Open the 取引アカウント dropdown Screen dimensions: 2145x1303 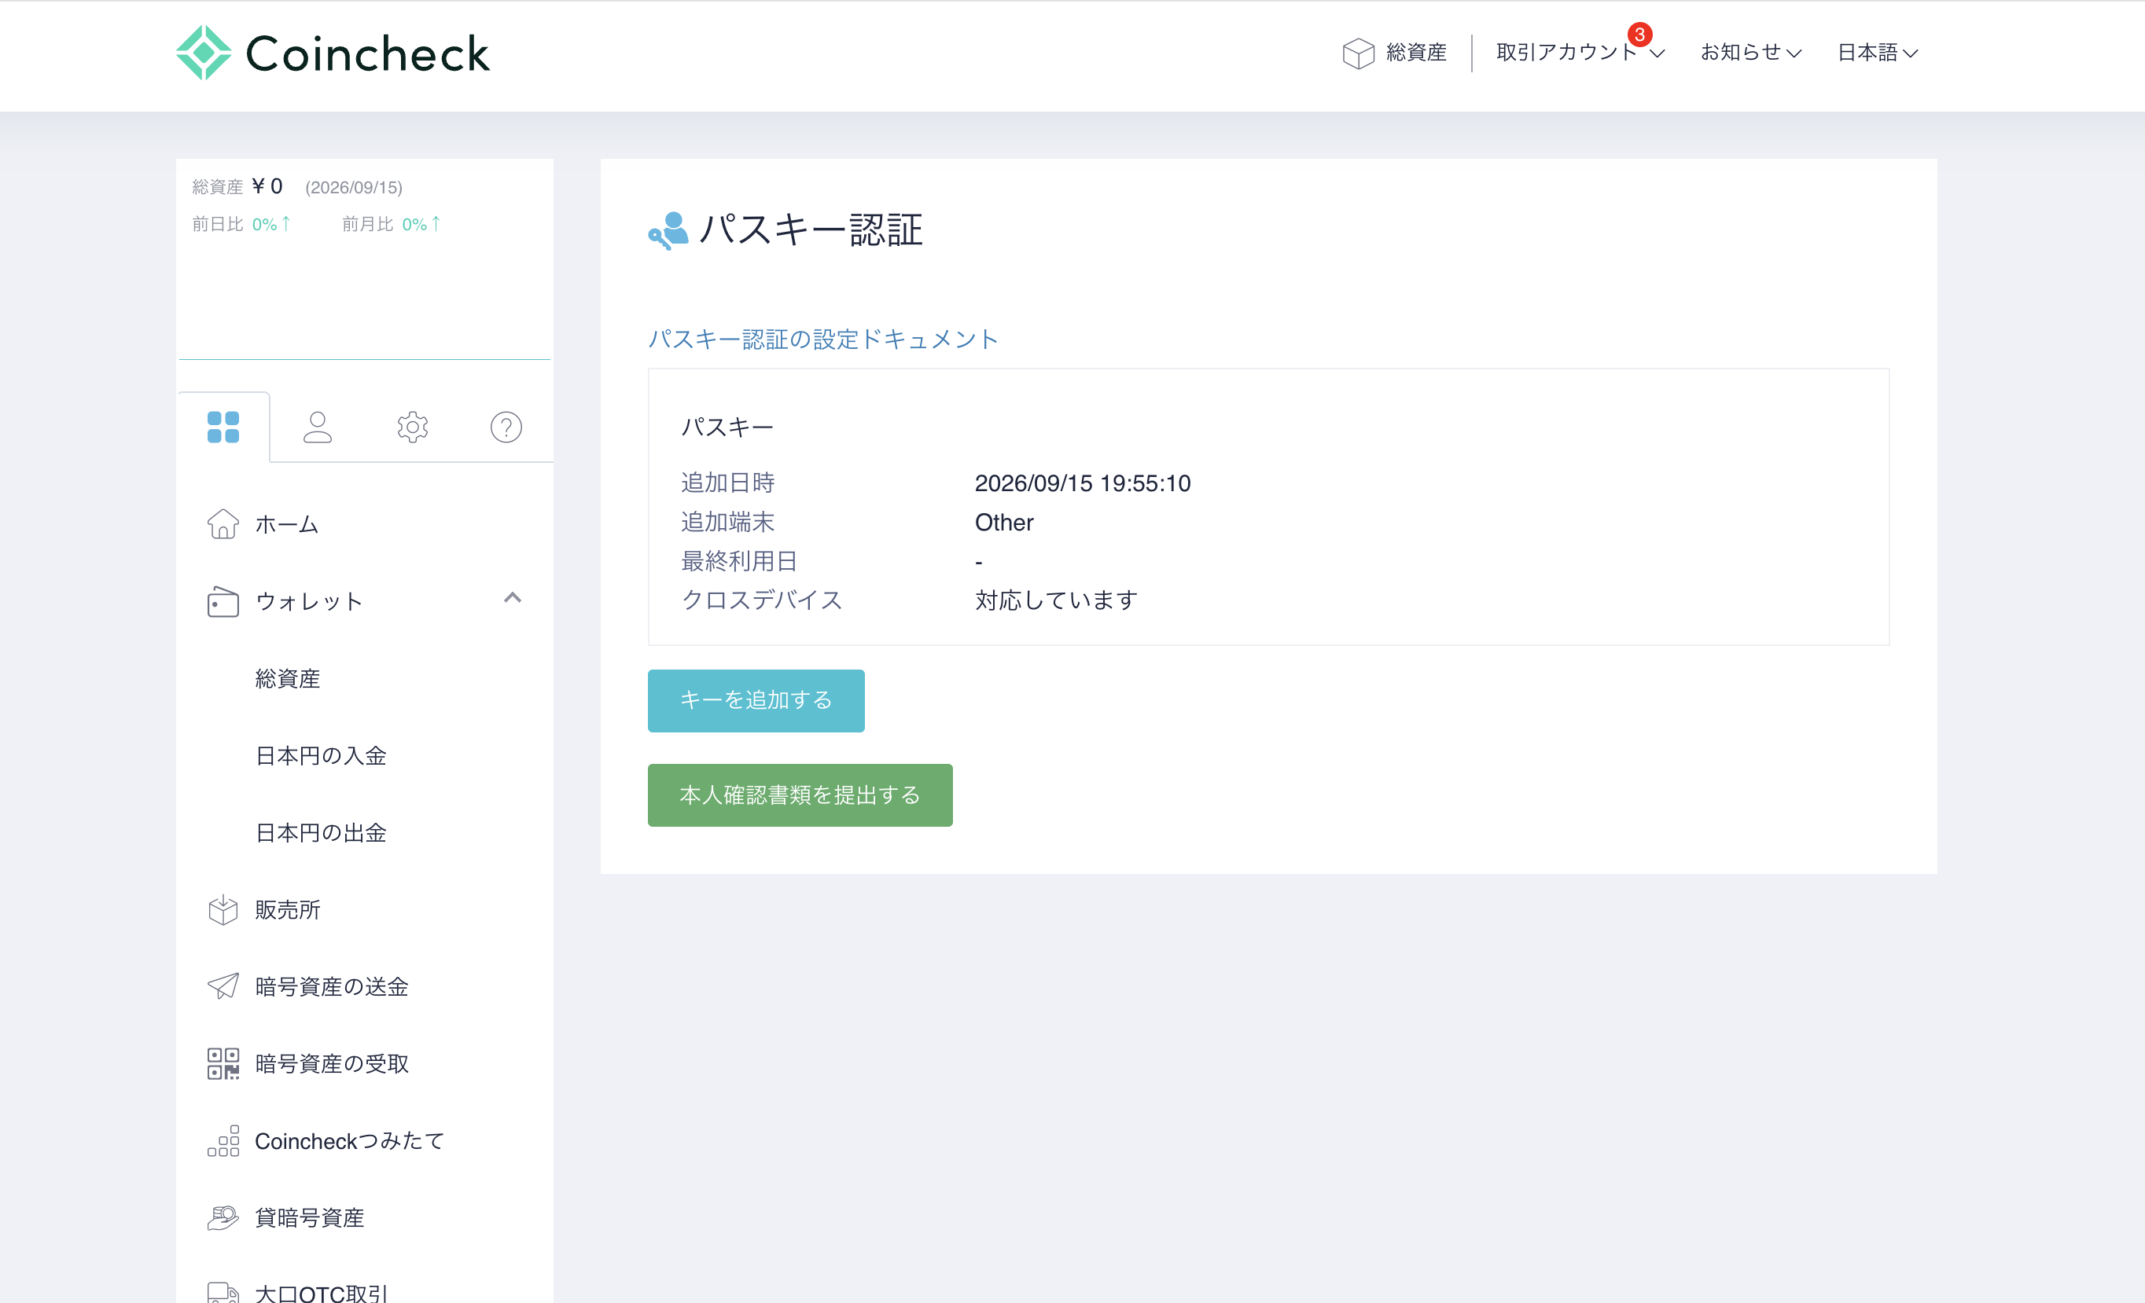[x=1579, y=52]
